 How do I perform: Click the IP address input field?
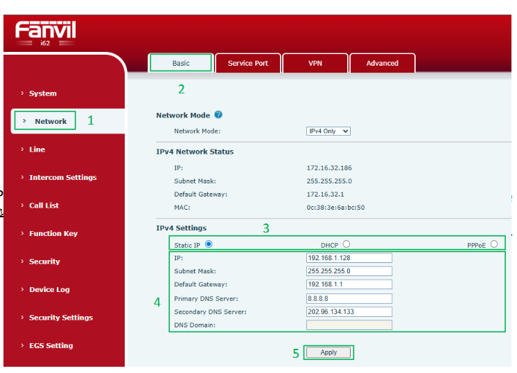click(349, 257)
